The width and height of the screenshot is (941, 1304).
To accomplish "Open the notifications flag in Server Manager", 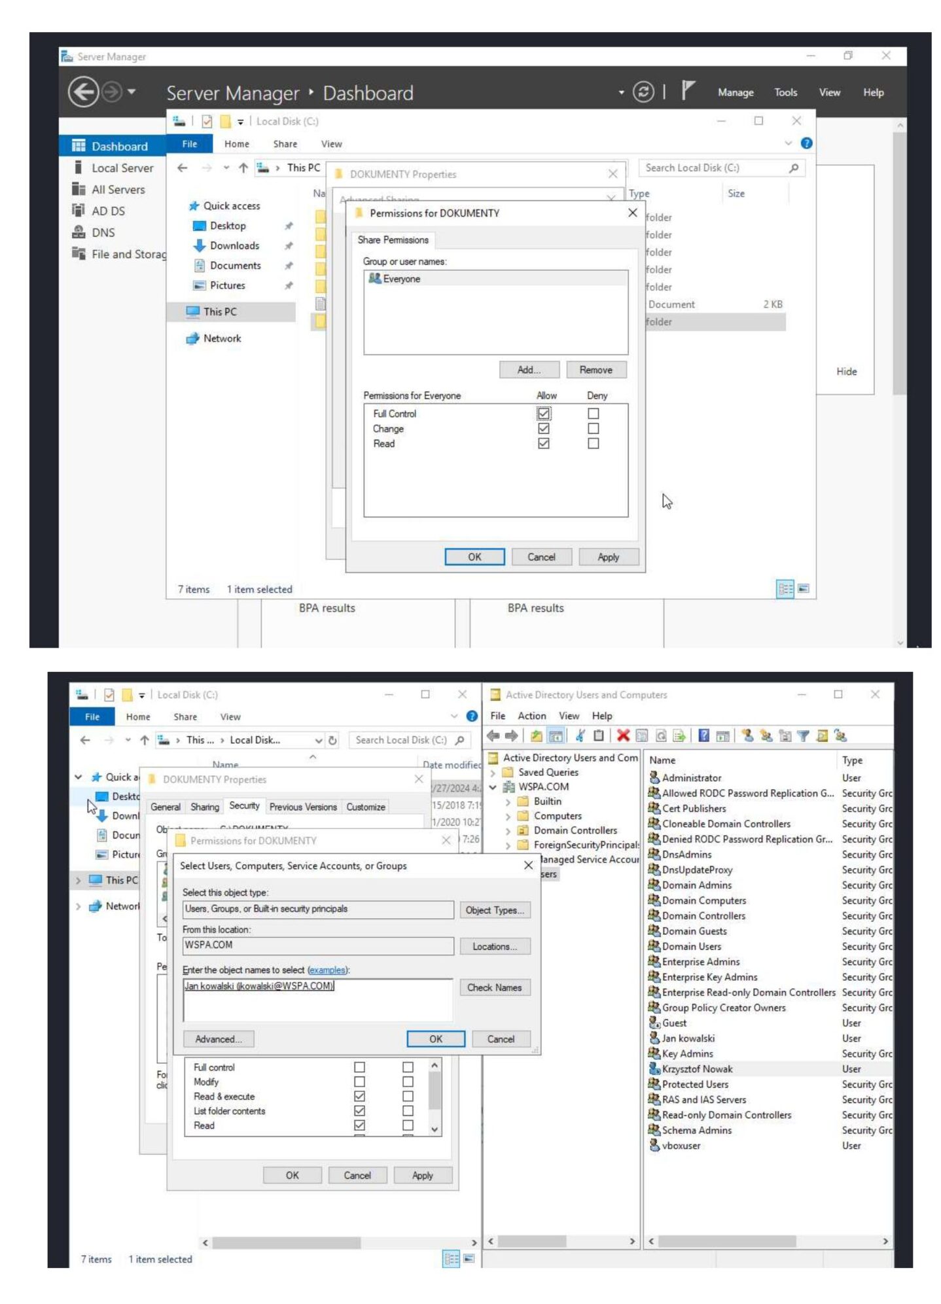I will (687, 90).
